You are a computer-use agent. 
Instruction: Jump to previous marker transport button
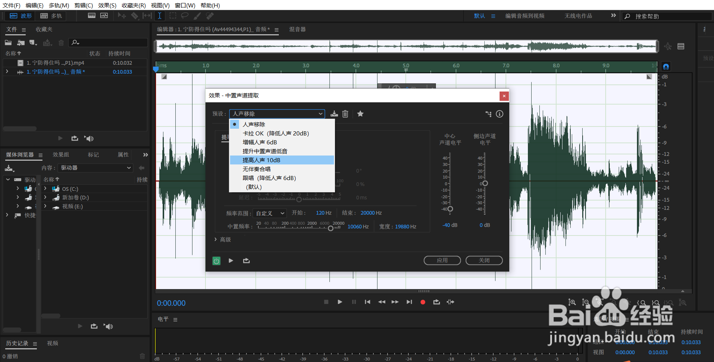(x=367, y=302)
